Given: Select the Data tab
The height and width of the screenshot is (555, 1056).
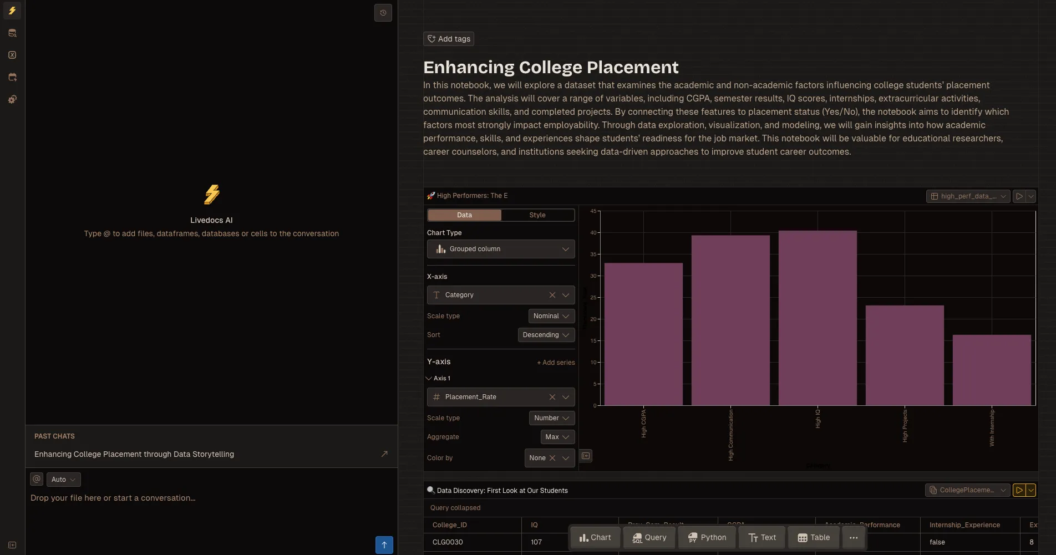Looking at the screenshot, I should pos(464,215).
